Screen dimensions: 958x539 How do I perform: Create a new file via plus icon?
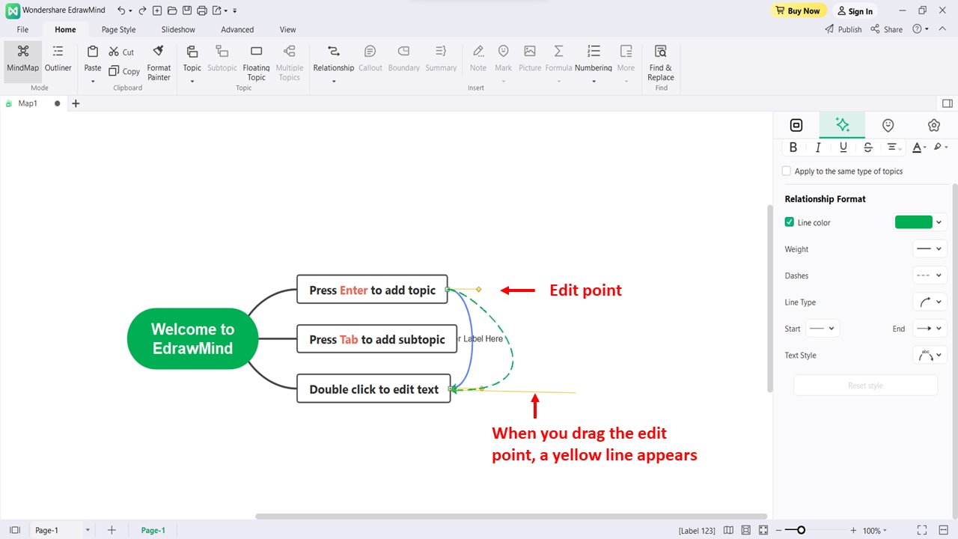(157, 10)
